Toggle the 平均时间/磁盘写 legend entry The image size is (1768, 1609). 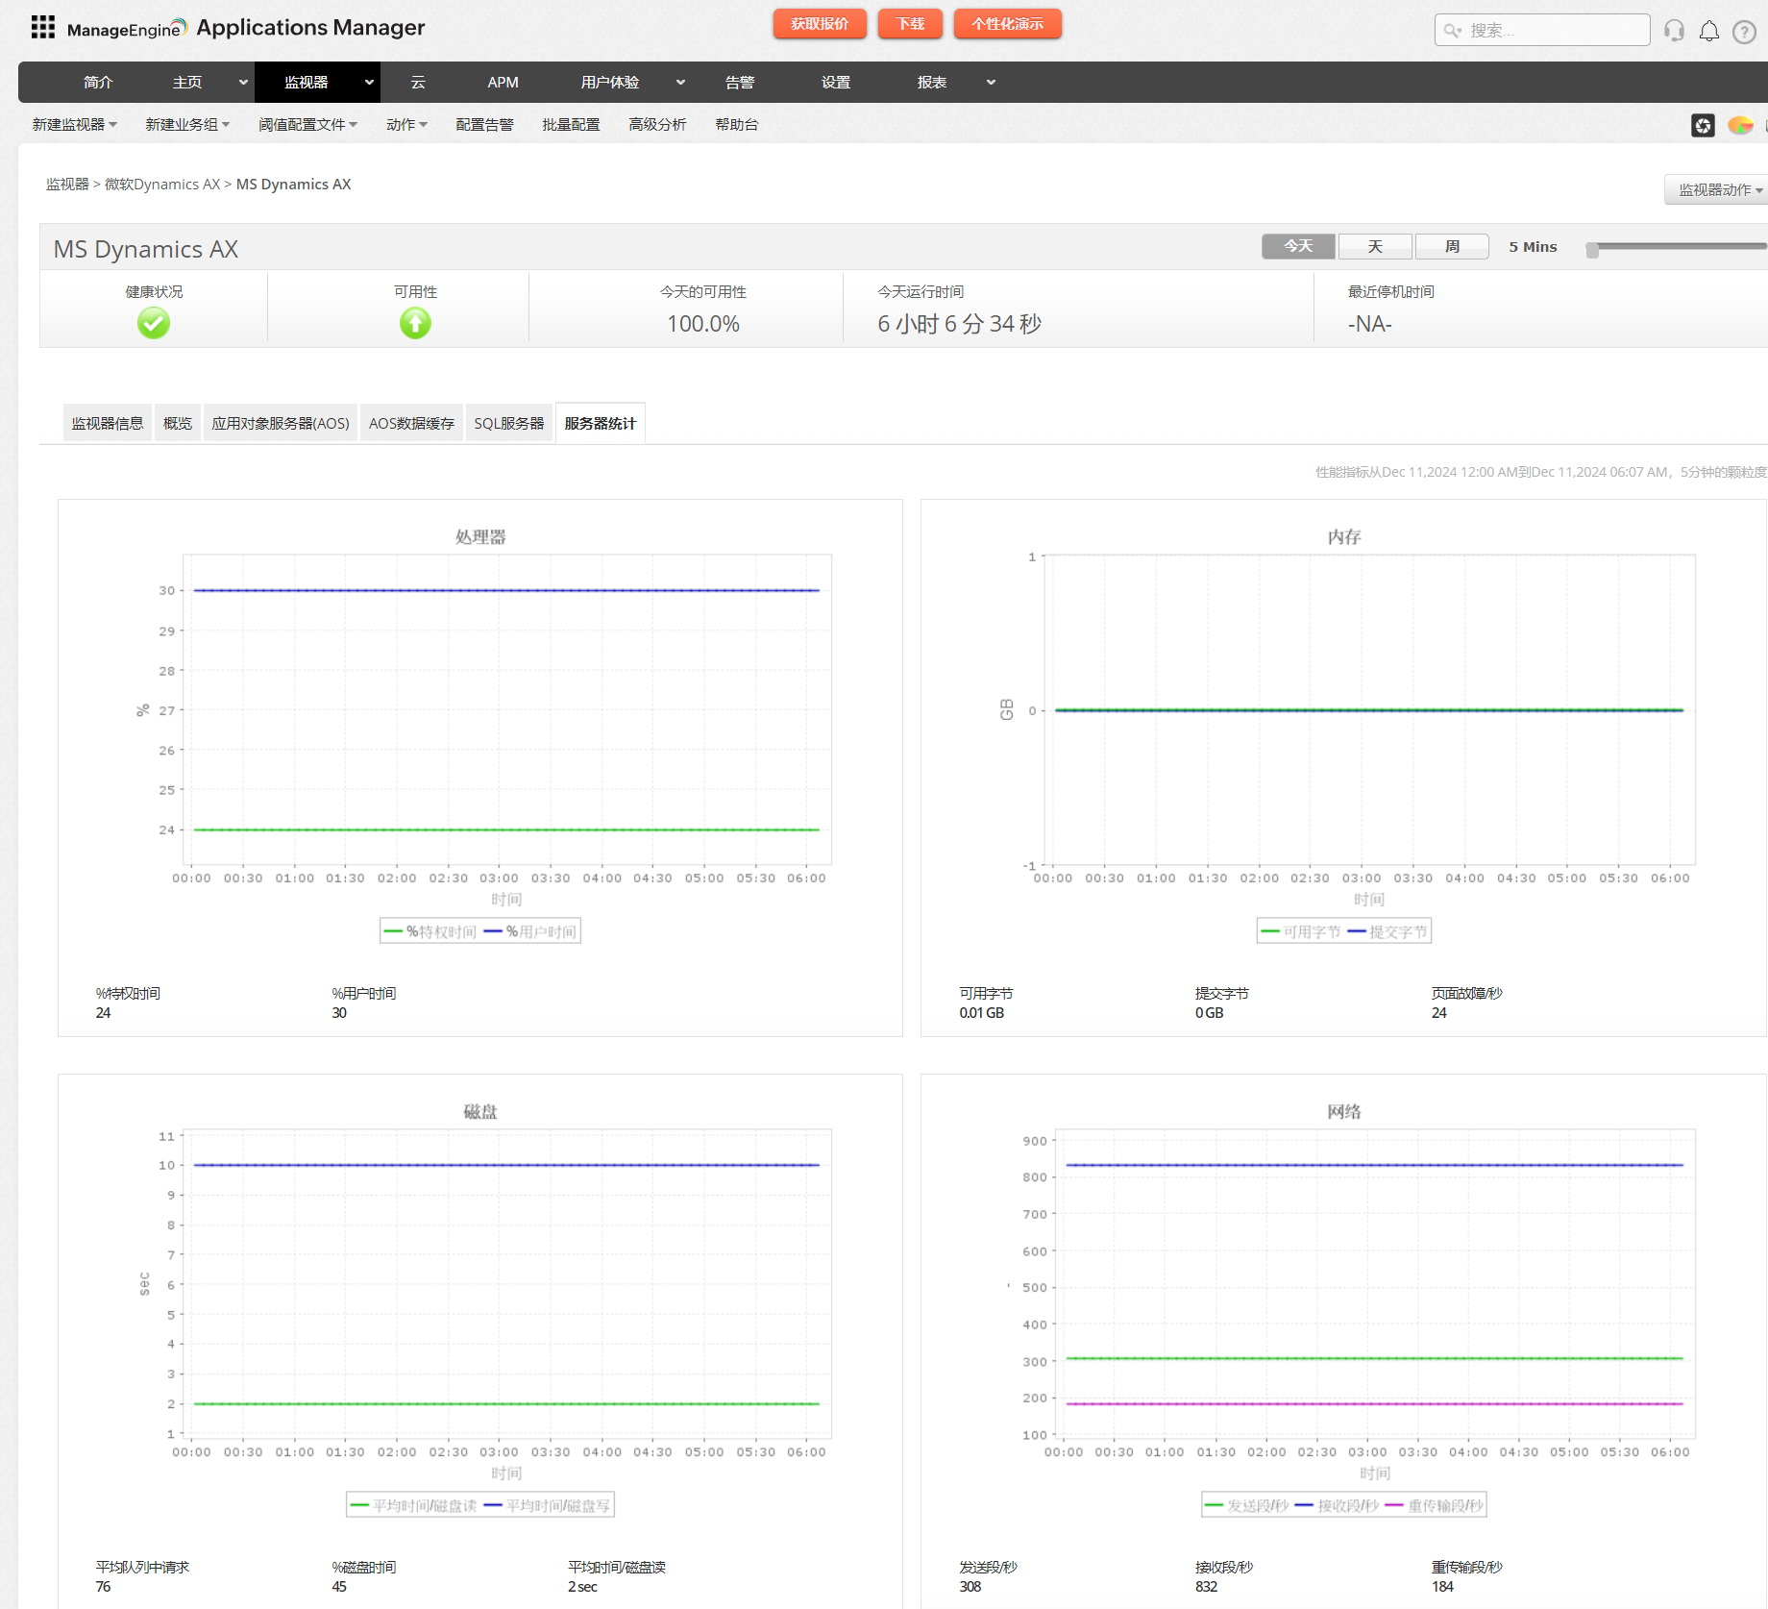tap(548, 1505)
